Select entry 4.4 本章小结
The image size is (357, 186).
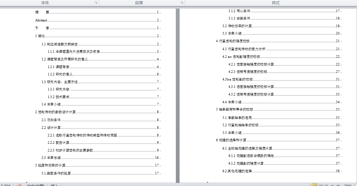(282, 102)
